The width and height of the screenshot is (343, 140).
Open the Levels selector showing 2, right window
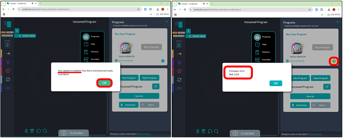click(x=179, y=45)
